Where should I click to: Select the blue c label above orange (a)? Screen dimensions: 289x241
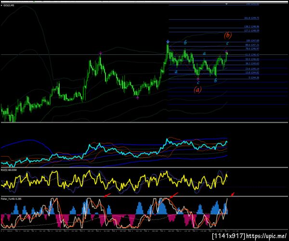tap(198, 82)
